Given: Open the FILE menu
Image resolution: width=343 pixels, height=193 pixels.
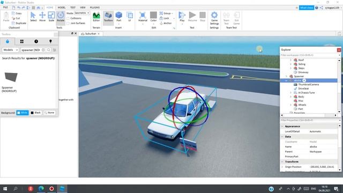Looking at the screenshot, I should (5, 8).
